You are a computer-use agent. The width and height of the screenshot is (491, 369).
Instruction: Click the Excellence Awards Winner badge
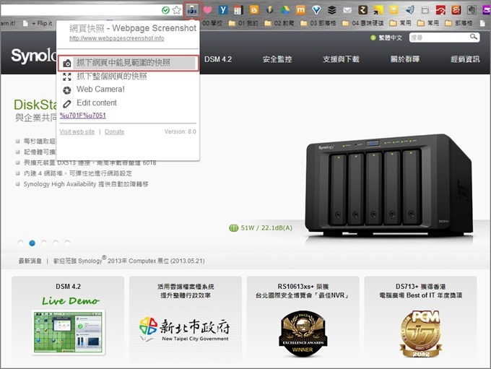pyautogui.click(x=303, y=334)
